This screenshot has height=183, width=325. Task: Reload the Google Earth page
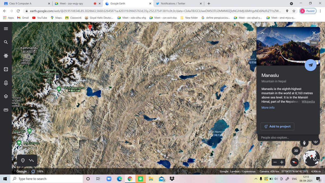coord(18,11)
